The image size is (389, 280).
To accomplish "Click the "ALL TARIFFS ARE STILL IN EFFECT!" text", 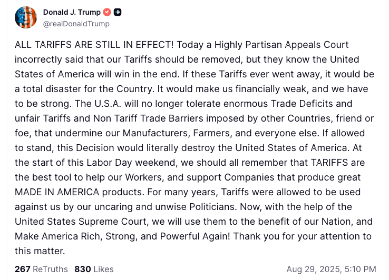I will click(x=94, y=45).
